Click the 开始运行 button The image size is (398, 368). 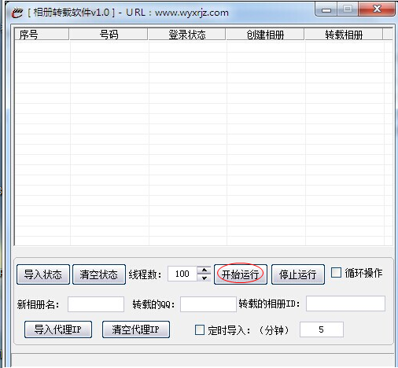pyautogui.click(x=241, y=274)
